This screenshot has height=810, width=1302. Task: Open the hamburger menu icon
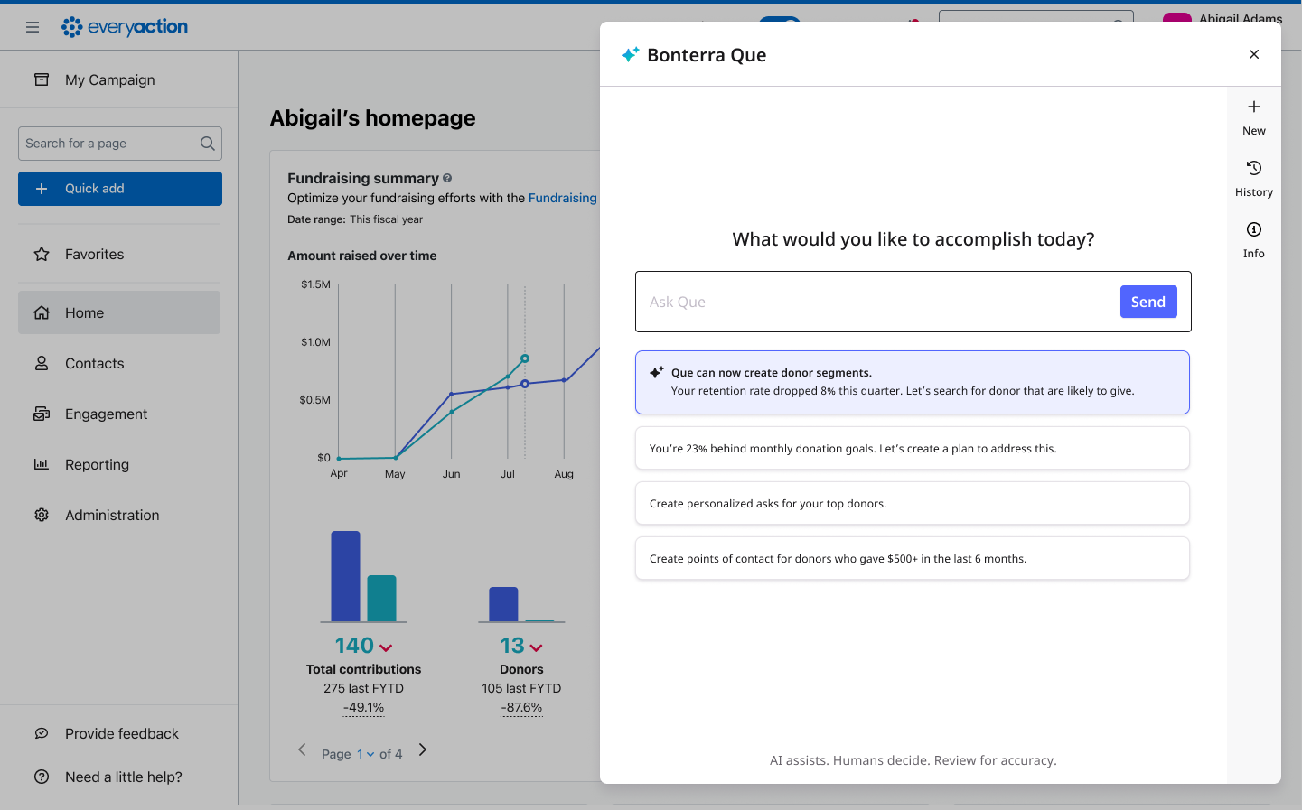[x=33, y=27]
